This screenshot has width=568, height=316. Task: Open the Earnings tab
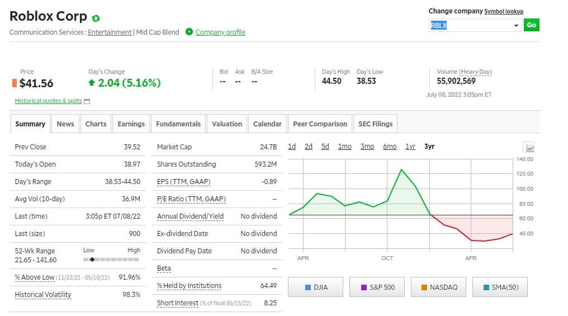point(131,124)
